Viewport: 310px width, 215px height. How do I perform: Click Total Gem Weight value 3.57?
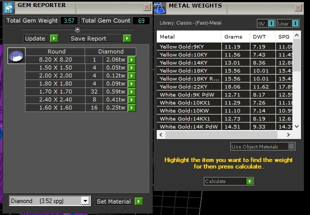69,20
